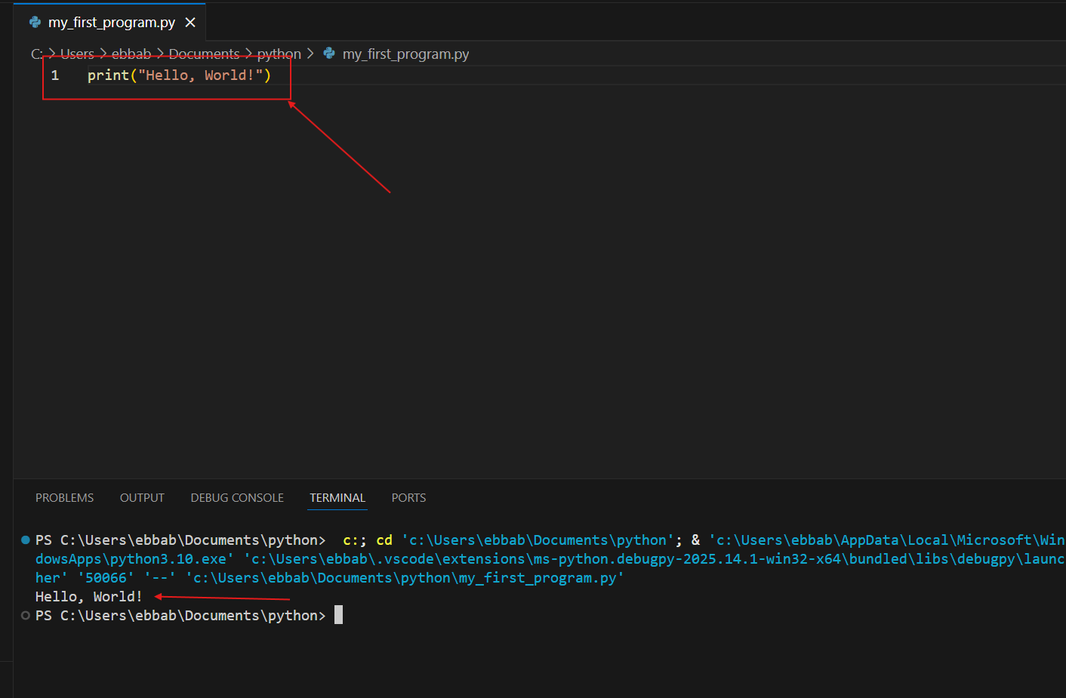Click the Python icon on the editor tab
Screen dimensions: 1066x698
pyautogui.click(x=35, y=23)
